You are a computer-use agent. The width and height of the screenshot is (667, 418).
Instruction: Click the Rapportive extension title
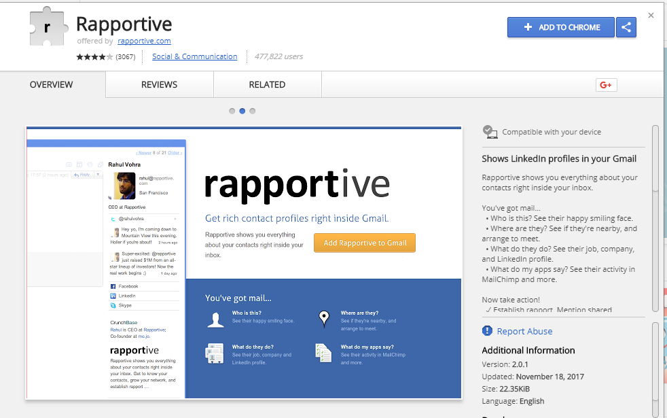[124, 24]
